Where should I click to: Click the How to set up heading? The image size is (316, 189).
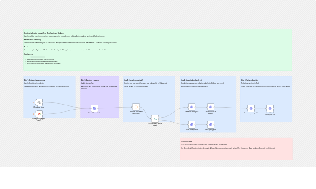[x=29, y=54]
